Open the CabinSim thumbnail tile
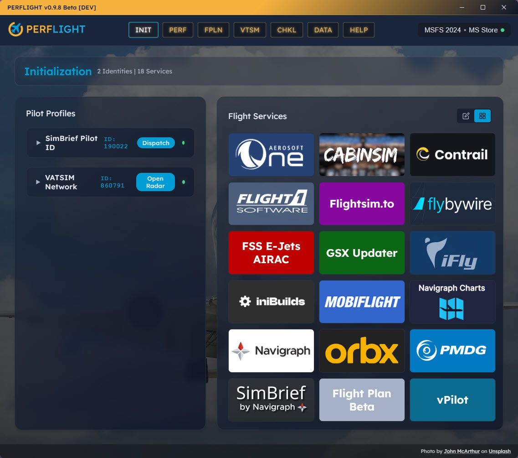Screen dimensions: 518x458 [x=362, y=155]
